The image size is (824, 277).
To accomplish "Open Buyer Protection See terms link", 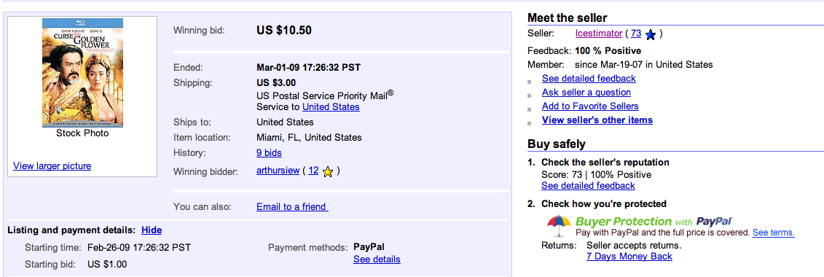I will (774, 233).
